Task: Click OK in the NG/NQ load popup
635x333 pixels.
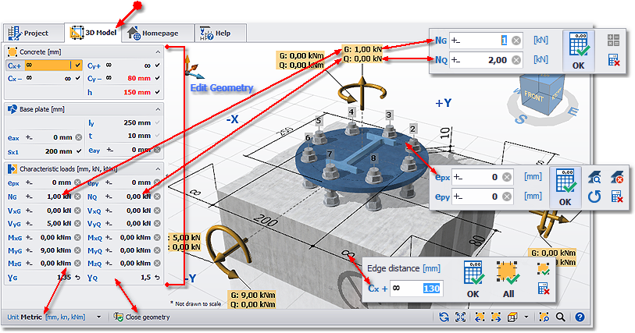Action: [579, 51]
